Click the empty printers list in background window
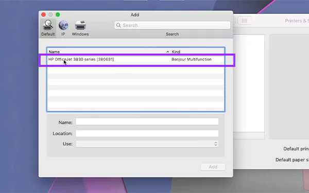Image resolution: width=309 pixels, height=193 pixels. (x=249, y=83)
